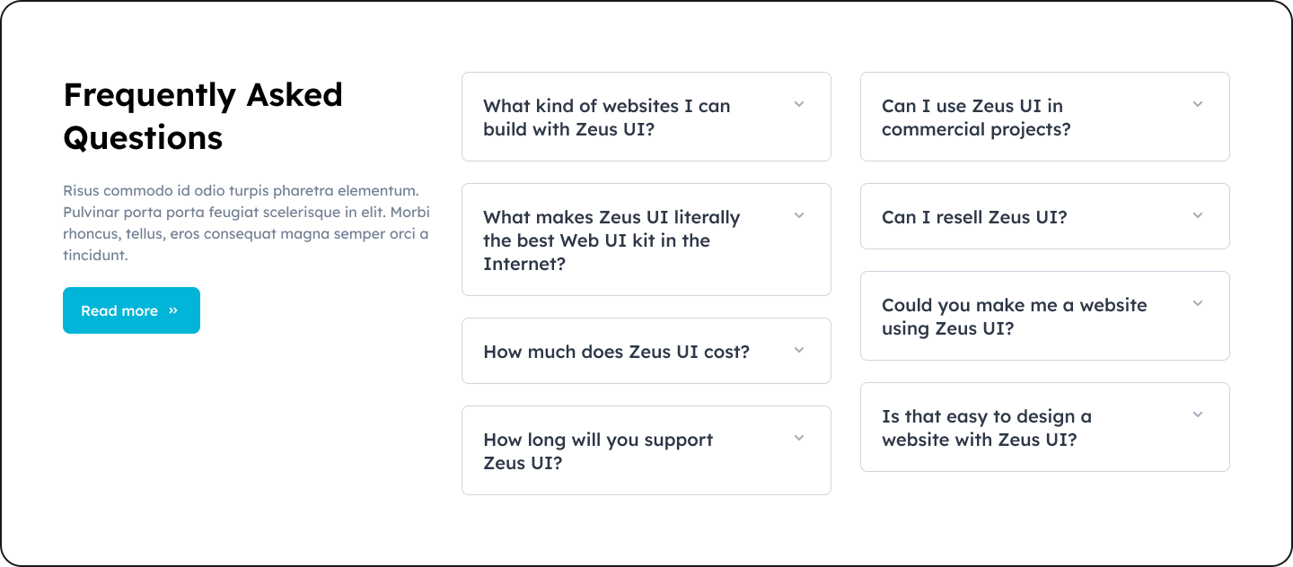Click the "Frequently Asked Questions" heading
Image resolution: width=1293 pixels, height=567 pixels.
pos(203,116)
